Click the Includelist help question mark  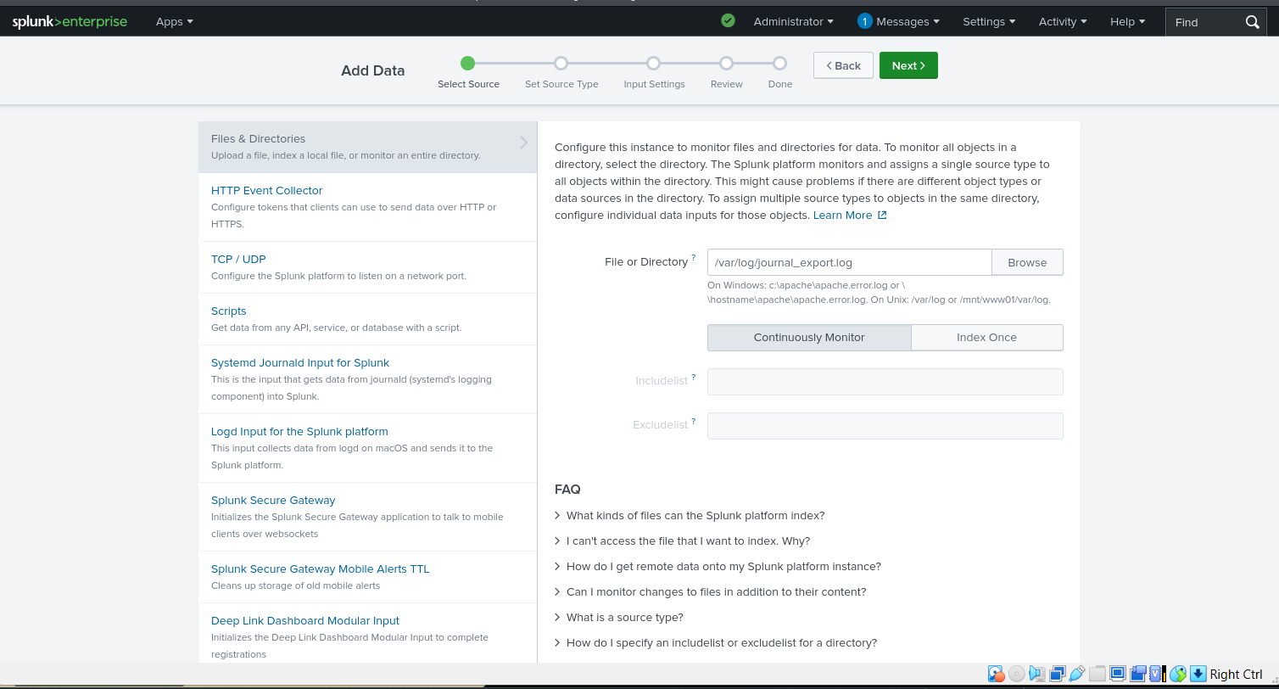[694, 377]
